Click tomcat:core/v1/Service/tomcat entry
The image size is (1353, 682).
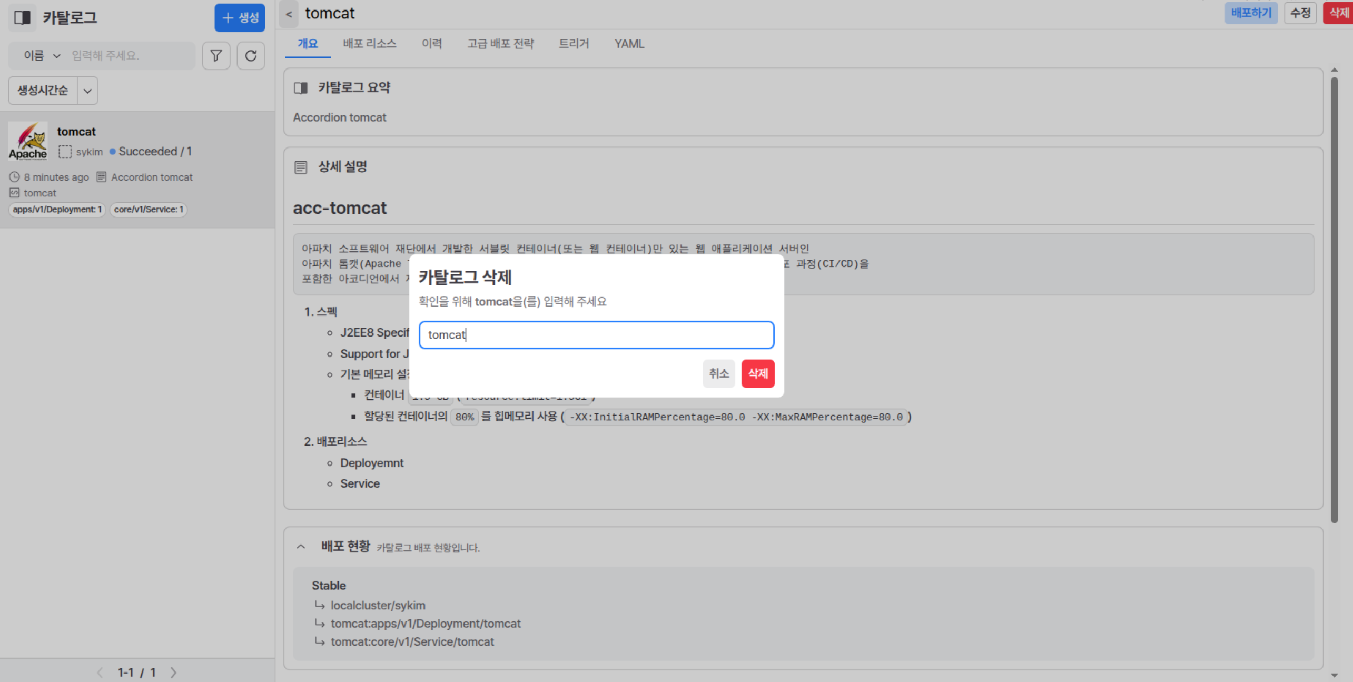point(412,641)
